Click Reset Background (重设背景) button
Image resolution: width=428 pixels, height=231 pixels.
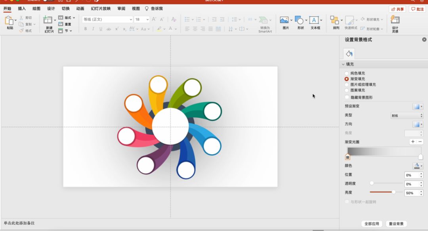pyautogui.click(x=396, y=223)
